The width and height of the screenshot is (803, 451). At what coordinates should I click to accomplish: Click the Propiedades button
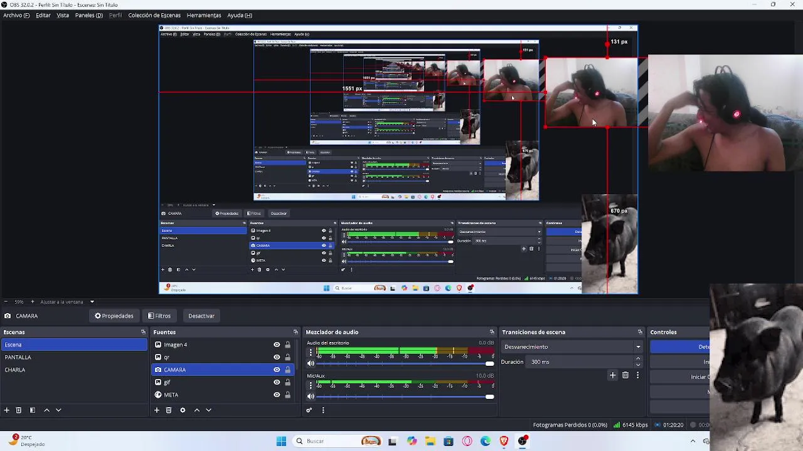point(114,316)
